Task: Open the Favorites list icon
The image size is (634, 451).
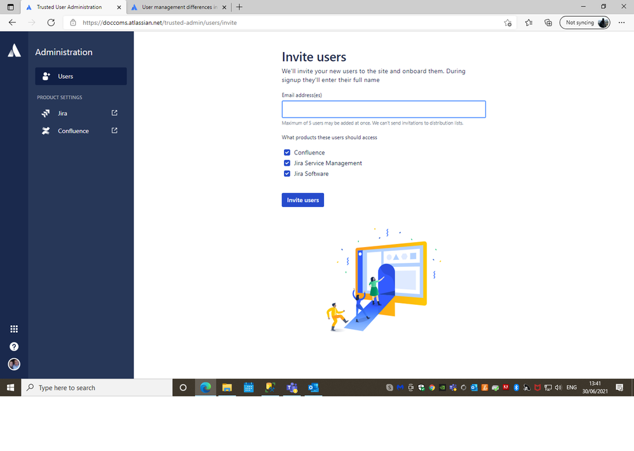Action: (529, 23)
